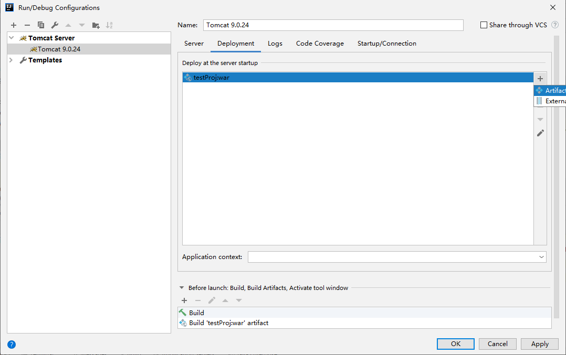Move configuration up in list
Image resolution: width=566 pixels, height=355 pixels.
(x=68, y=25)
